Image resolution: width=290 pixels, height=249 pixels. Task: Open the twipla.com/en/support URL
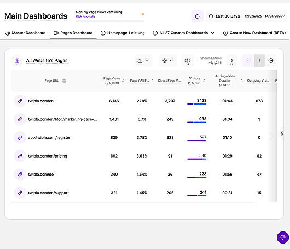pos(49,193)
